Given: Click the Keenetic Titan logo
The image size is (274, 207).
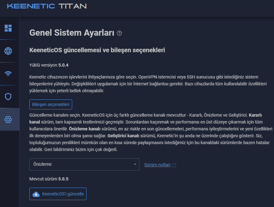Looking at the screenshot, I should coord(47,6).
